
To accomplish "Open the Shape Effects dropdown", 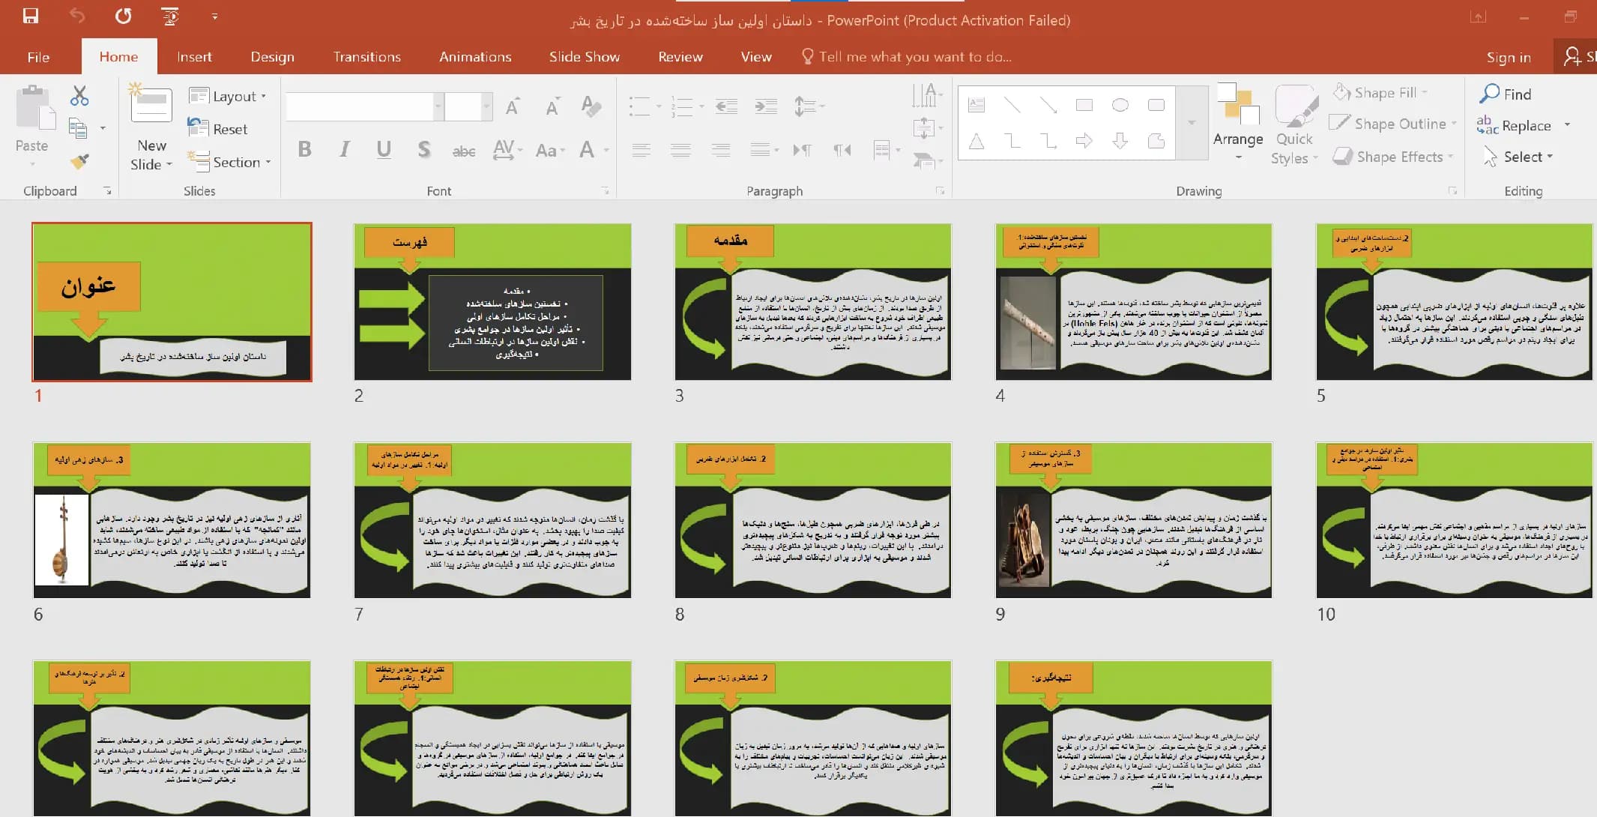I will click(1393, 157).
